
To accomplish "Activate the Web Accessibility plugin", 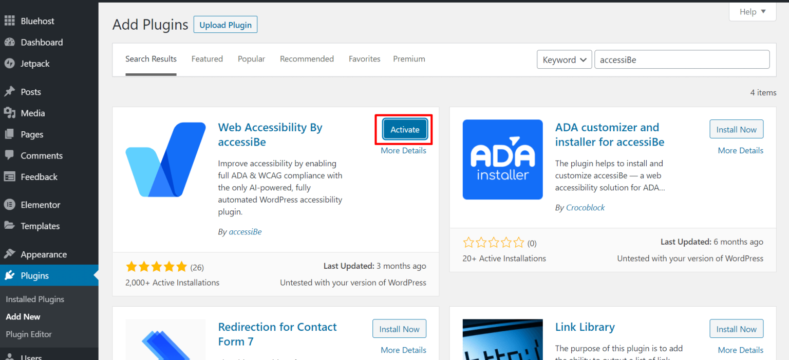I will tap(404, 129).
